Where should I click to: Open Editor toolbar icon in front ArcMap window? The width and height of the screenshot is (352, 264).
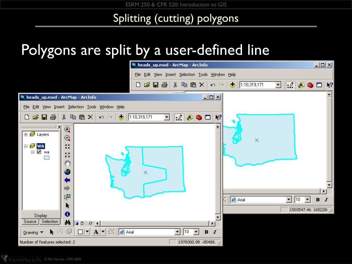(179, 118)
